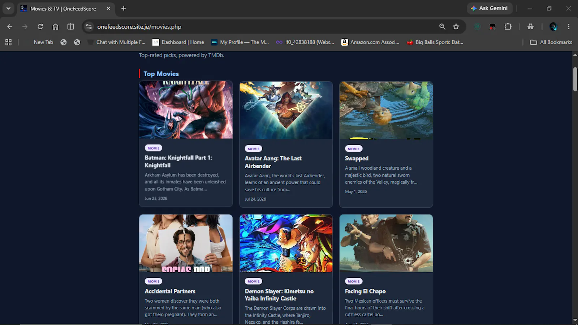Viewport: 578px width, 325px height.
Task: Open the Chrome three-dot menu
Action: pos(569,26)
